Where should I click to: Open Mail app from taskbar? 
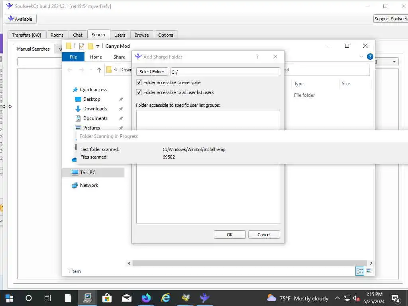[126, 298]
